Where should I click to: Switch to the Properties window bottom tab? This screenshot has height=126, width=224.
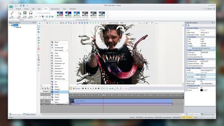click(x=193, y=114)
